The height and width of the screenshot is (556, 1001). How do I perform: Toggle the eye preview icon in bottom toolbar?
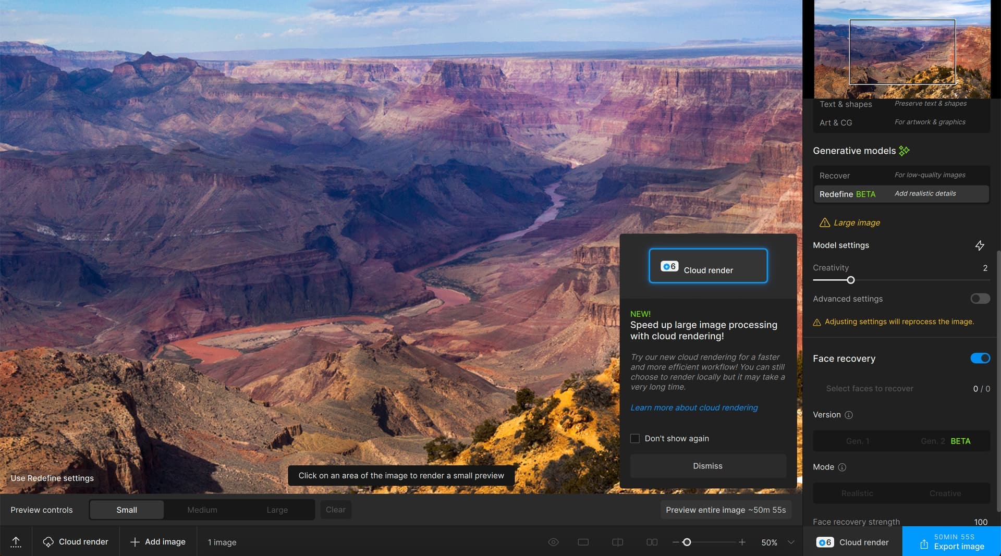[553, 542]
